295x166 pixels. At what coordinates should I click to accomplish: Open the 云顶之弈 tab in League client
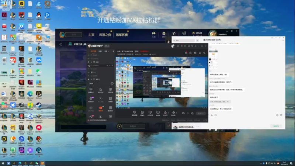point(105,35)
